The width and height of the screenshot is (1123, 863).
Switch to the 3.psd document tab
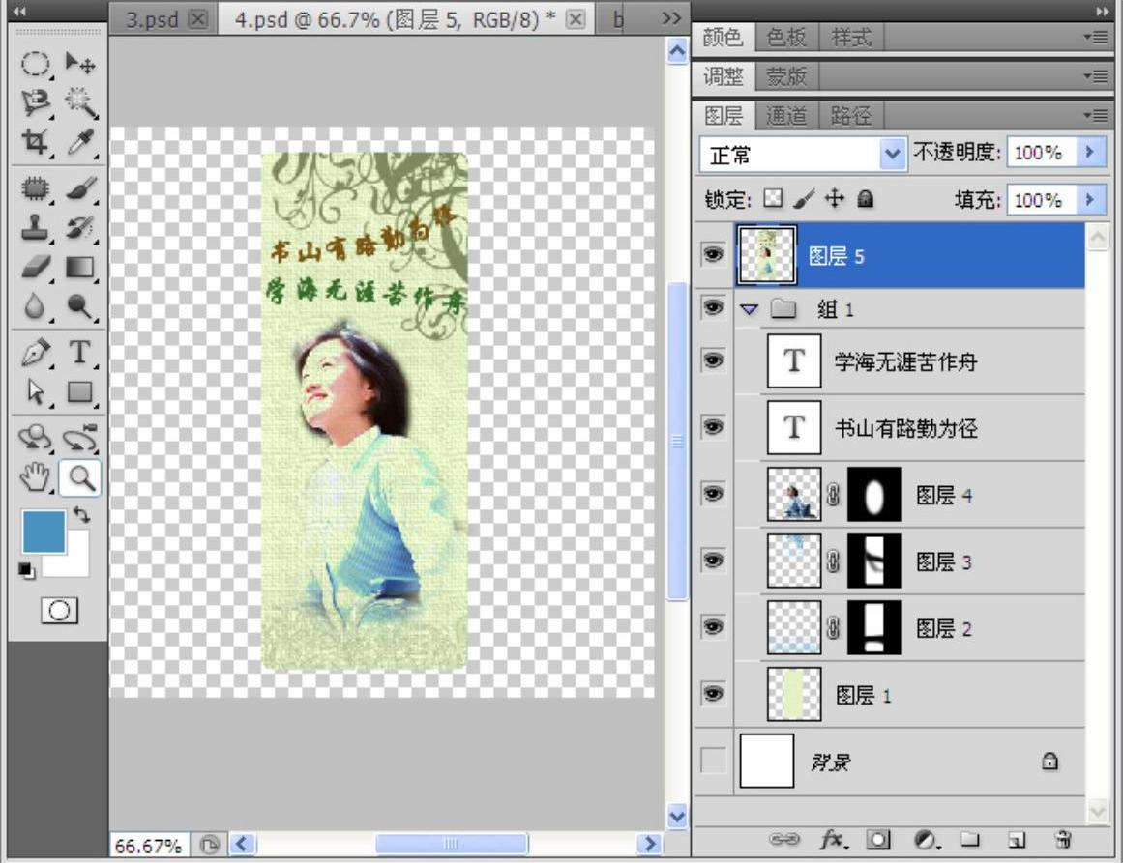tap(153, 20)
